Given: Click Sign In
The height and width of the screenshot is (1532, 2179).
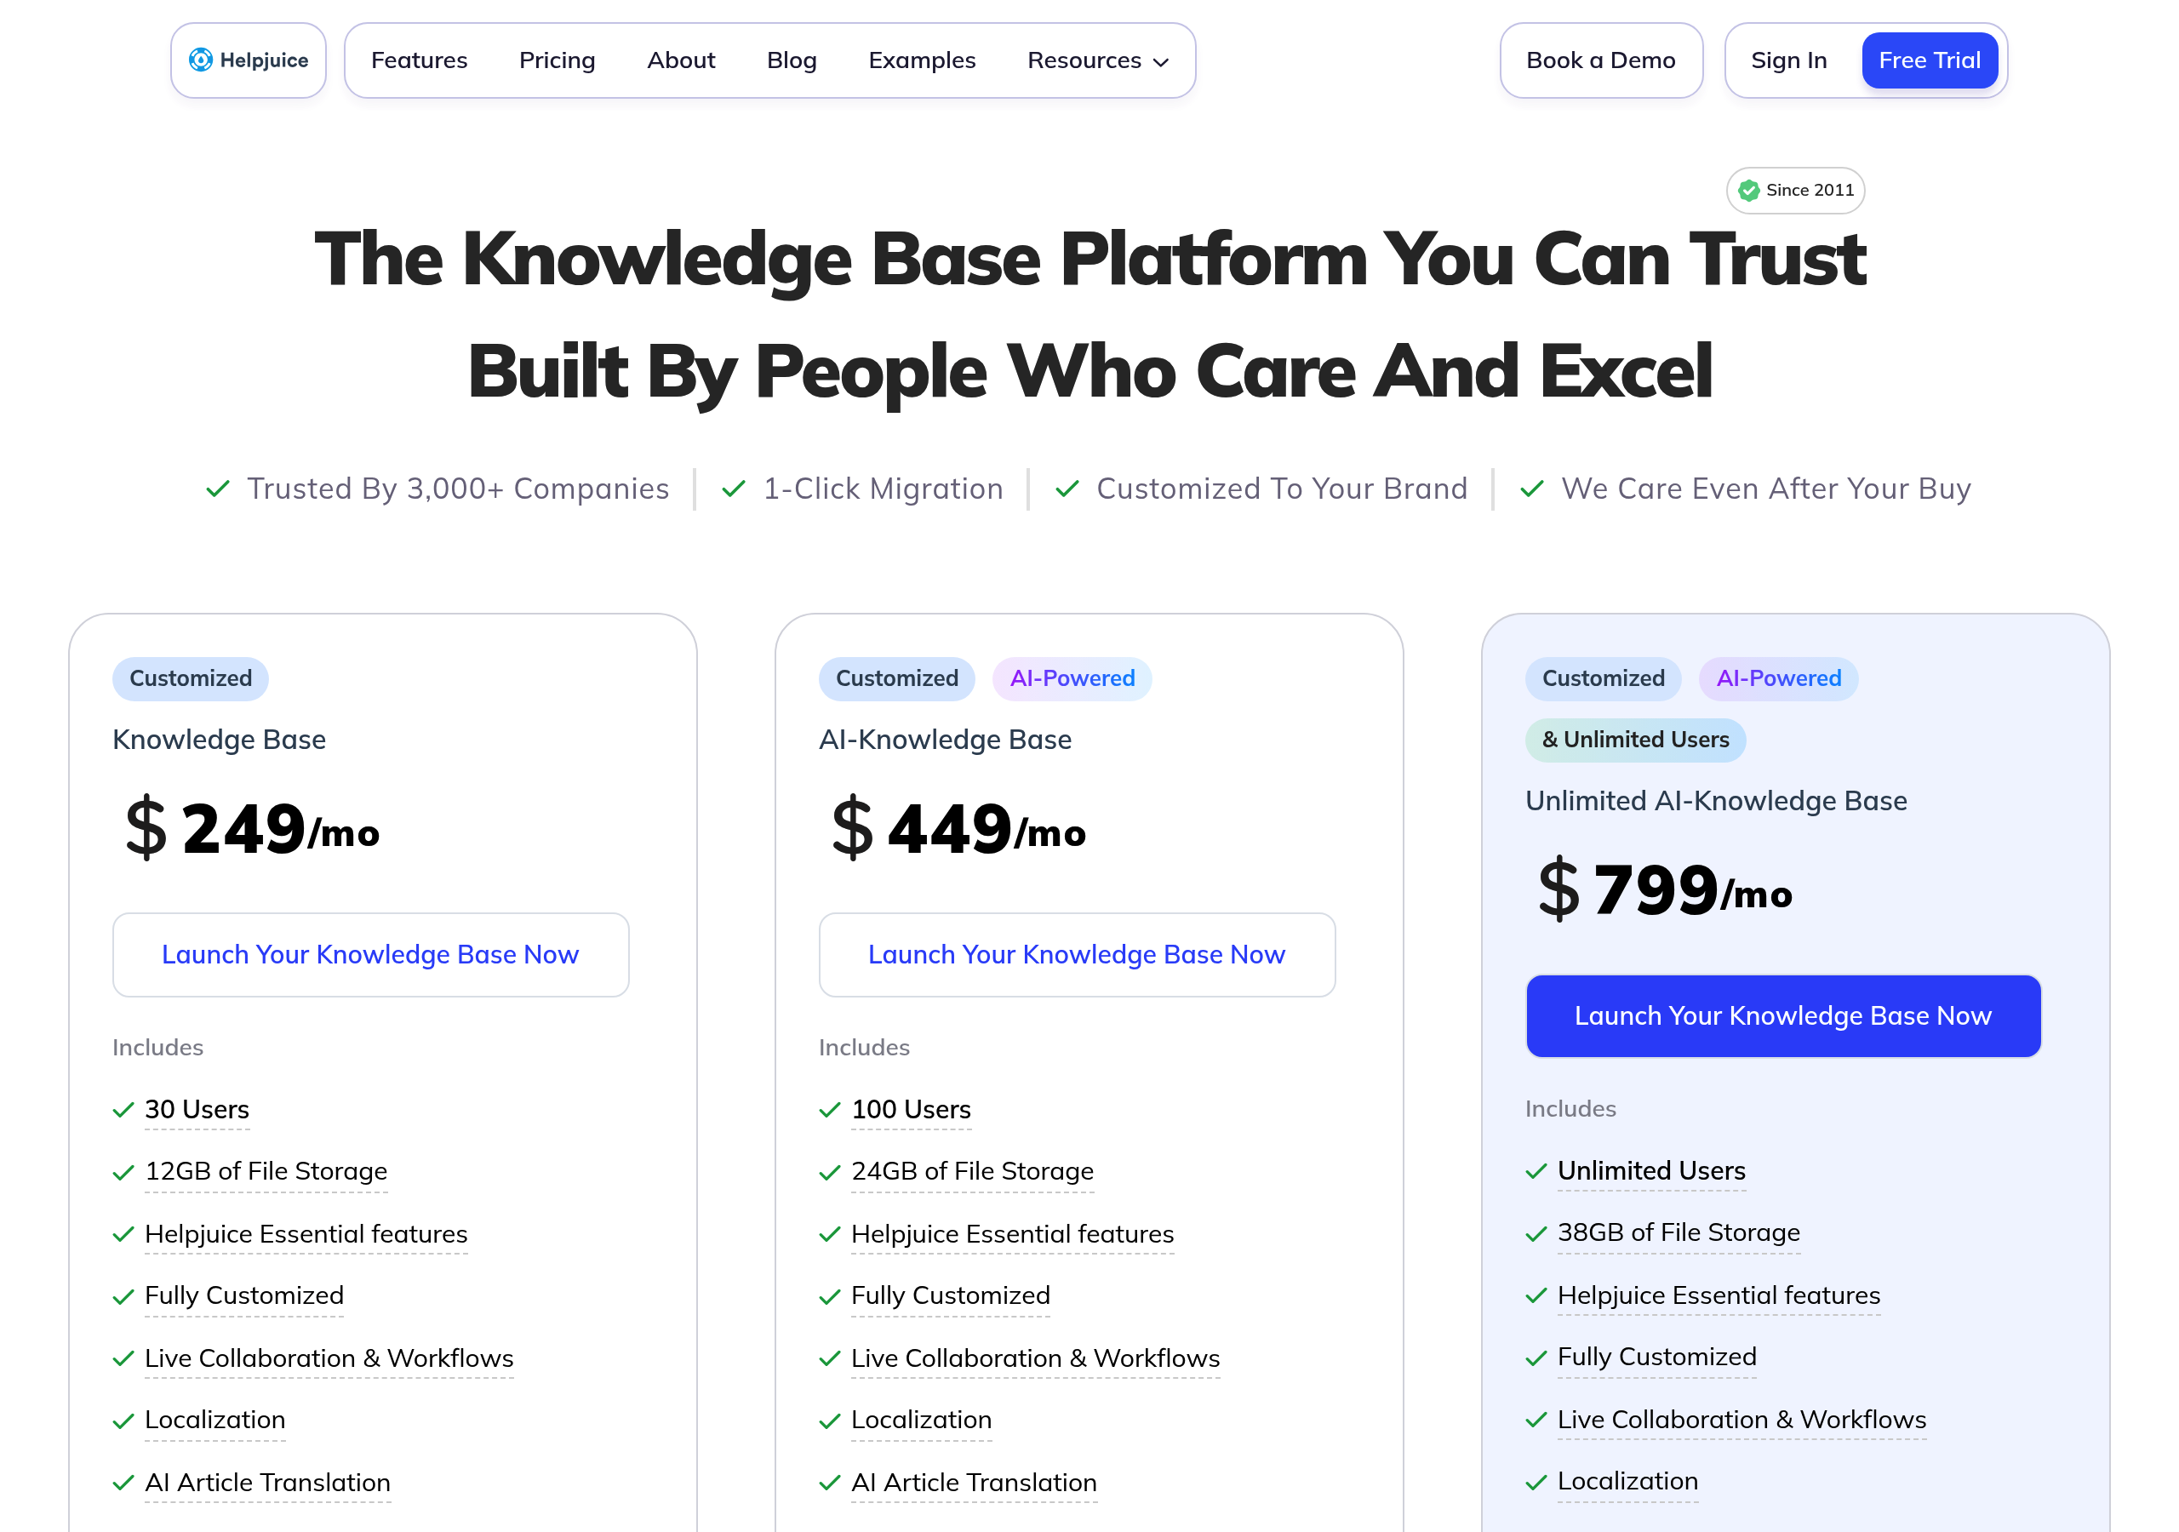Looking at the screenshot, I should coord(1788,60).
